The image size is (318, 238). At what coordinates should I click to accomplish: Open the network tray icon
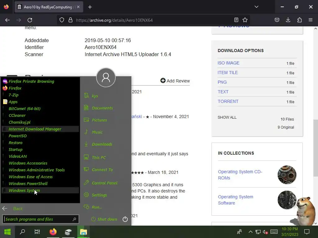[x=258, y=232]
